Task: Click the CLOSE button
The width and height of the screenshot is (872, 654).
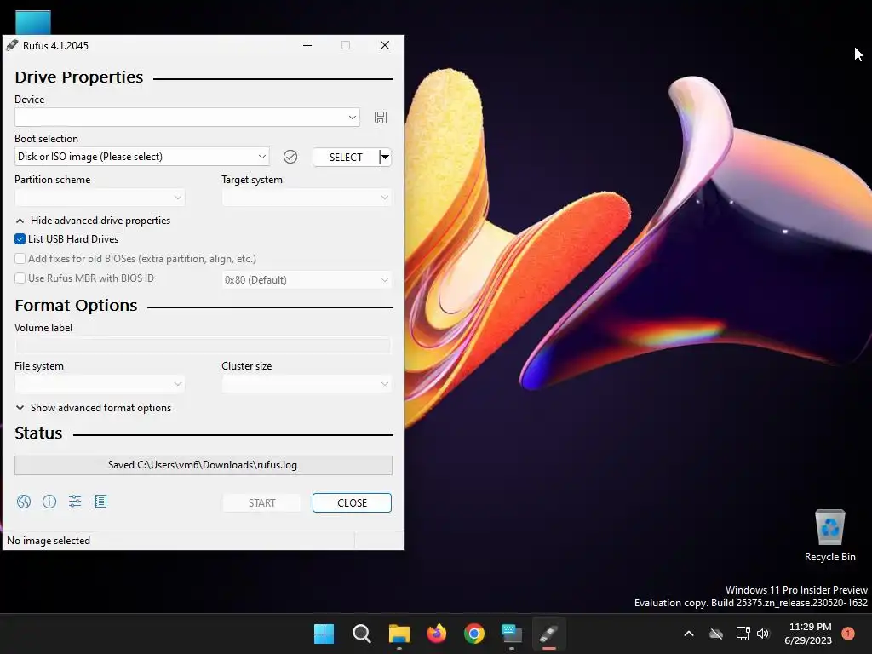Action: click(352, 502)
